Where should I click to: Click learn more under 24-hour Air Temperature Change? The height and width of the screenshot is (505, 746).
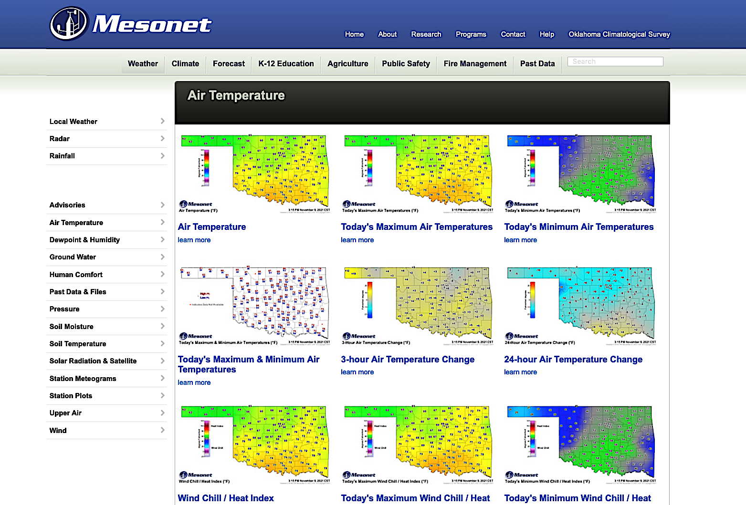point(521,372)
